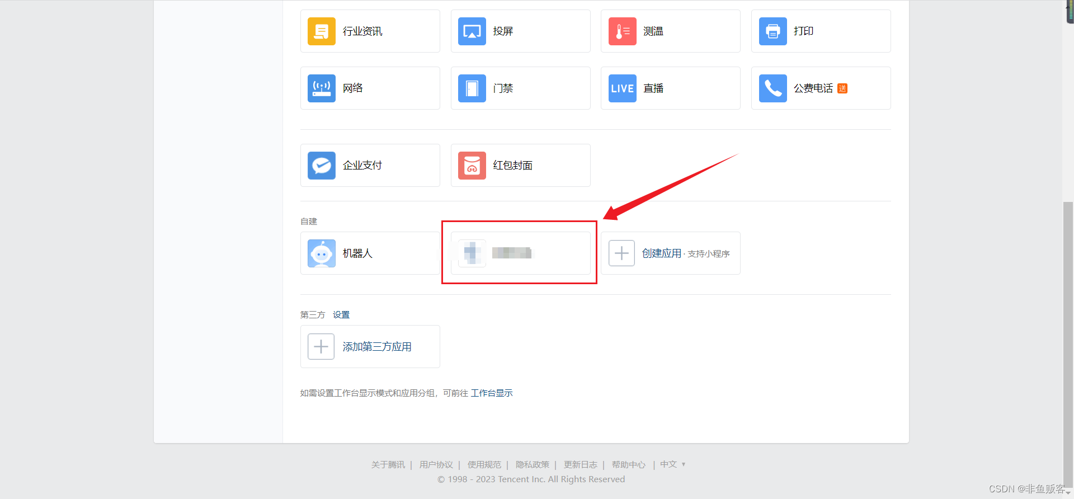This screenshot has height=499, width=1074.
Task: Click the 创建应用 link
Action: [x=662, y=253]
